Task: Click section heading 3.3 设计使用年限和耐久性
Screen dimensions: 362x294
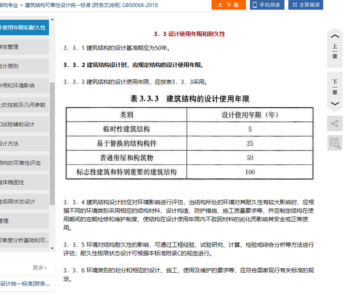Action: [189, 34]
